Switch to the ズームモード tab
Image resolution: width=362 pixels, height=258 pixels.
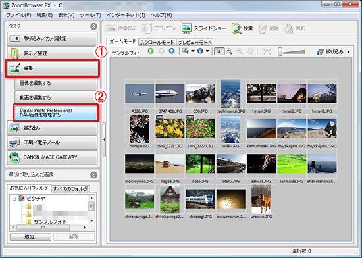pyautogui.click(x=122, y=41)
